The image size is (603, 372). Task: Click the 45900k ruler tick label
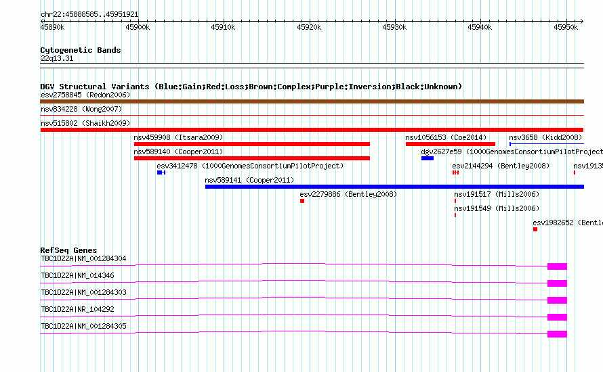(x=138, y=27)
